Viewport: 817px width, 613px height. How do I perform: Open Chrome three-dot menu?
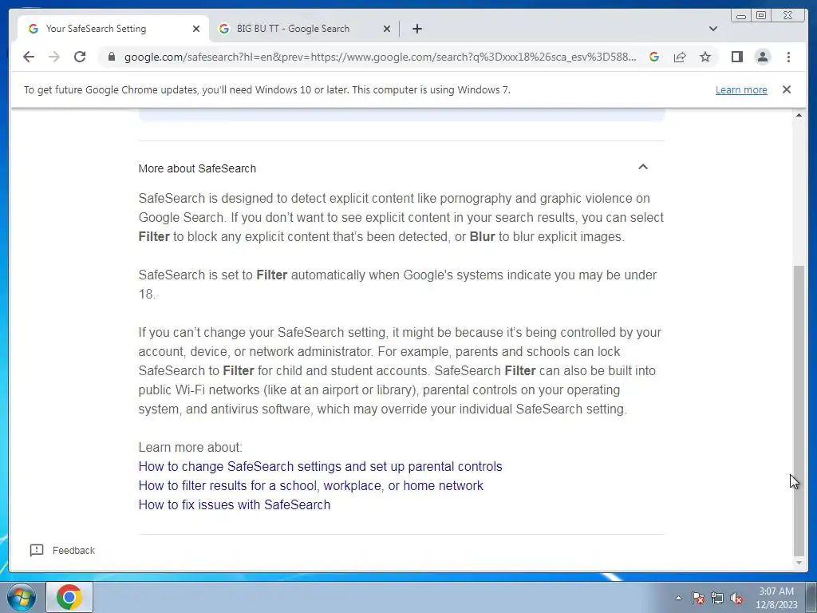789,57
